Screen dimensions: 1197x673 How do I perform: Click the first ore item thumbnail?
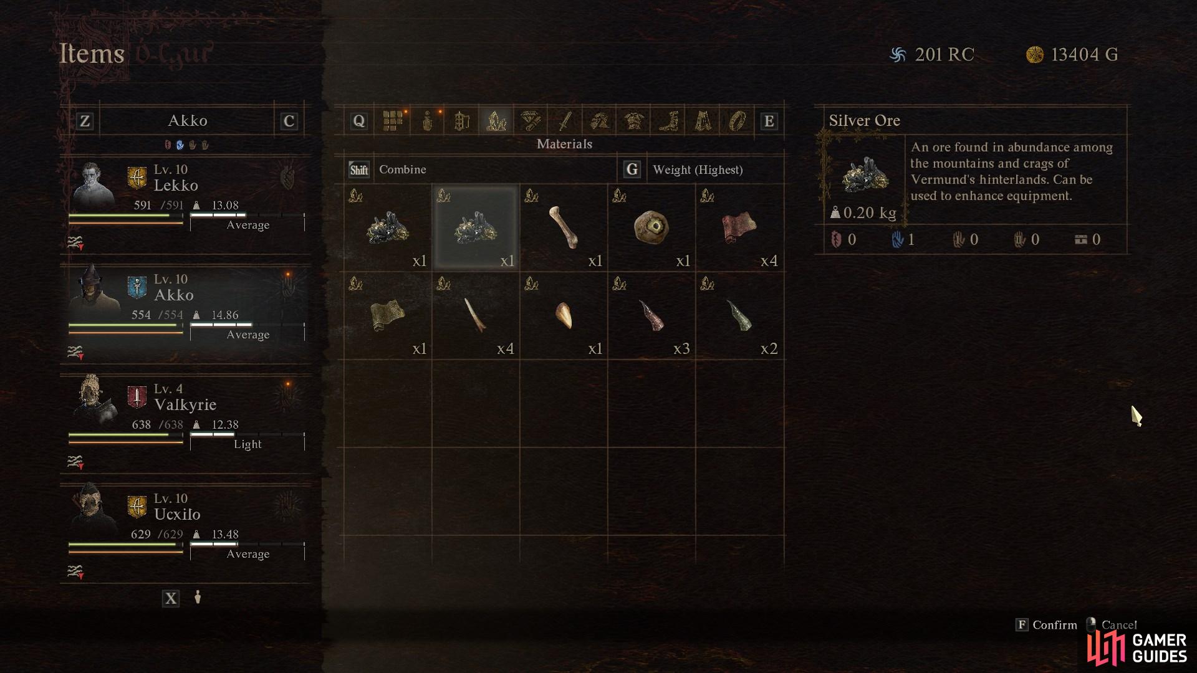click(x=388, y=227)
